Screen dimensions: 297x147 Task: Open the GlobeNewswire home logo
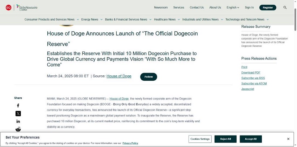tap(27, 8)
